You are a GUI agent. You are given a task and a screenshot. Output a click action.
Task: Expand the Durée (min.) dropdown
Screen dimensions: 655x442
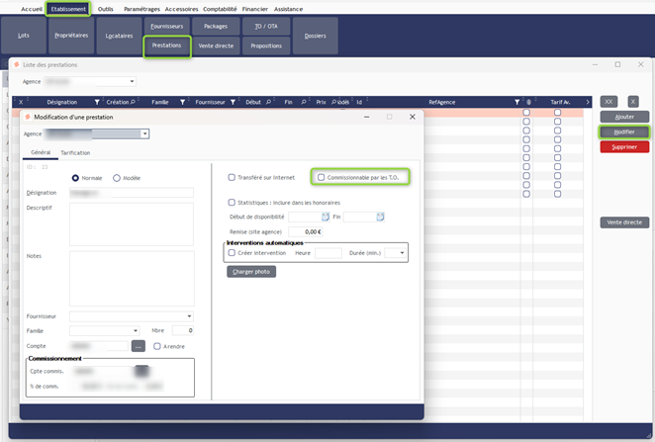402,253
